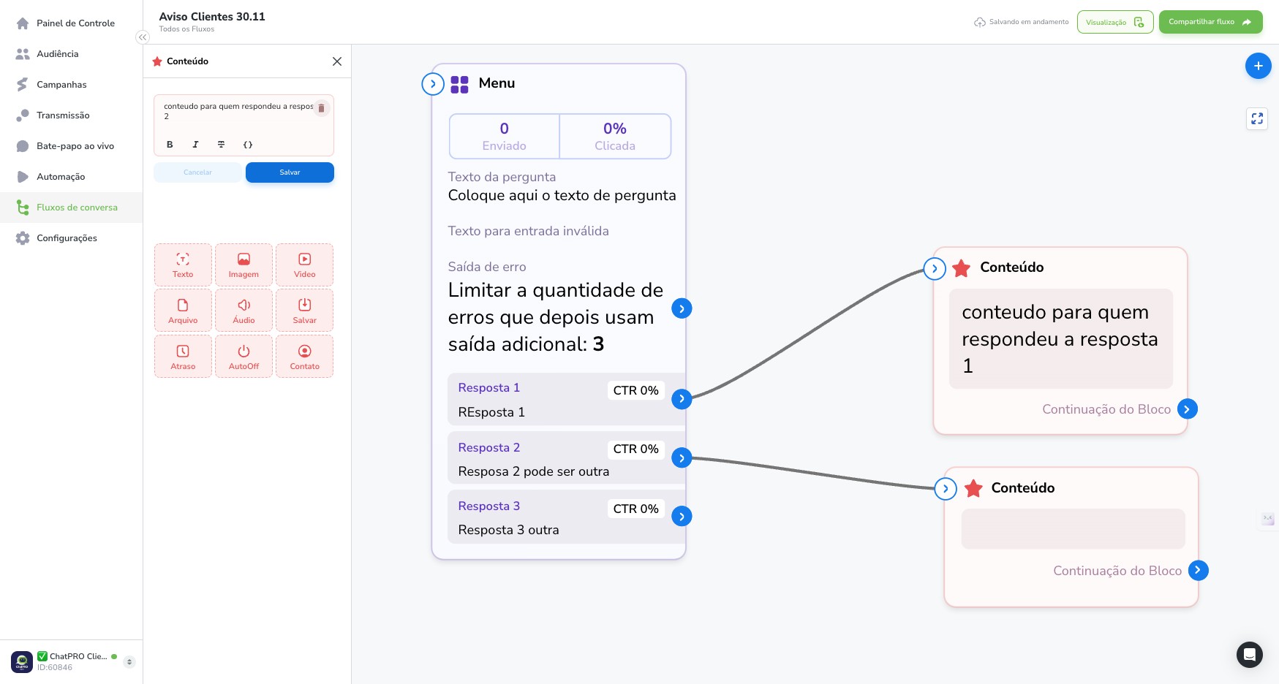Go to Campanhas section

point(61,85)
